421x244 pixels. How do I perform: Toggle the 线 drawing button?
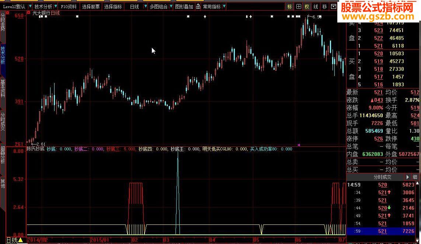pos(316,7)
